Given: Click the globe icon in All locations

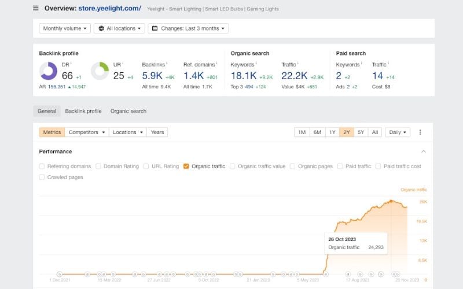Looking at the screenshot, I should (x=101, y=28).
